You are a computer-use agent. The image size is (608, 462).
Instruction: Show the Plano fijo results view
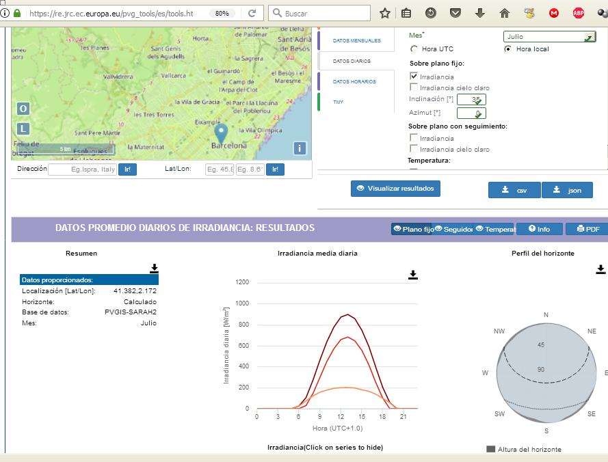click(x=413, y=229)
